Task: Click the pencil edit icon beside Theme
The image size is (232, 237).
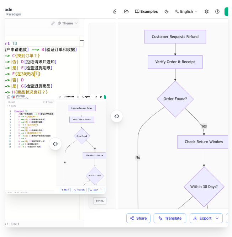Action: (x=53, y=23)
